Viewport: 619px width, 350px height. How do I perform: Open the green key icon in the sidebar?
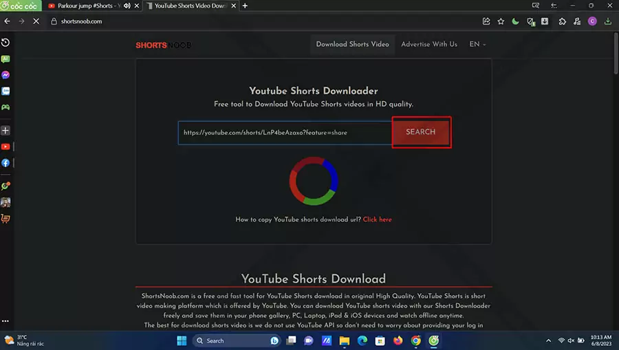coord(6,186)
